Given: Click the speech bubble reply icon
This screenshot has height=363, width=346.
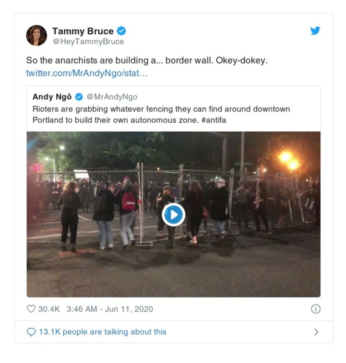Looking at the screenshot, I should click(31, 332).
